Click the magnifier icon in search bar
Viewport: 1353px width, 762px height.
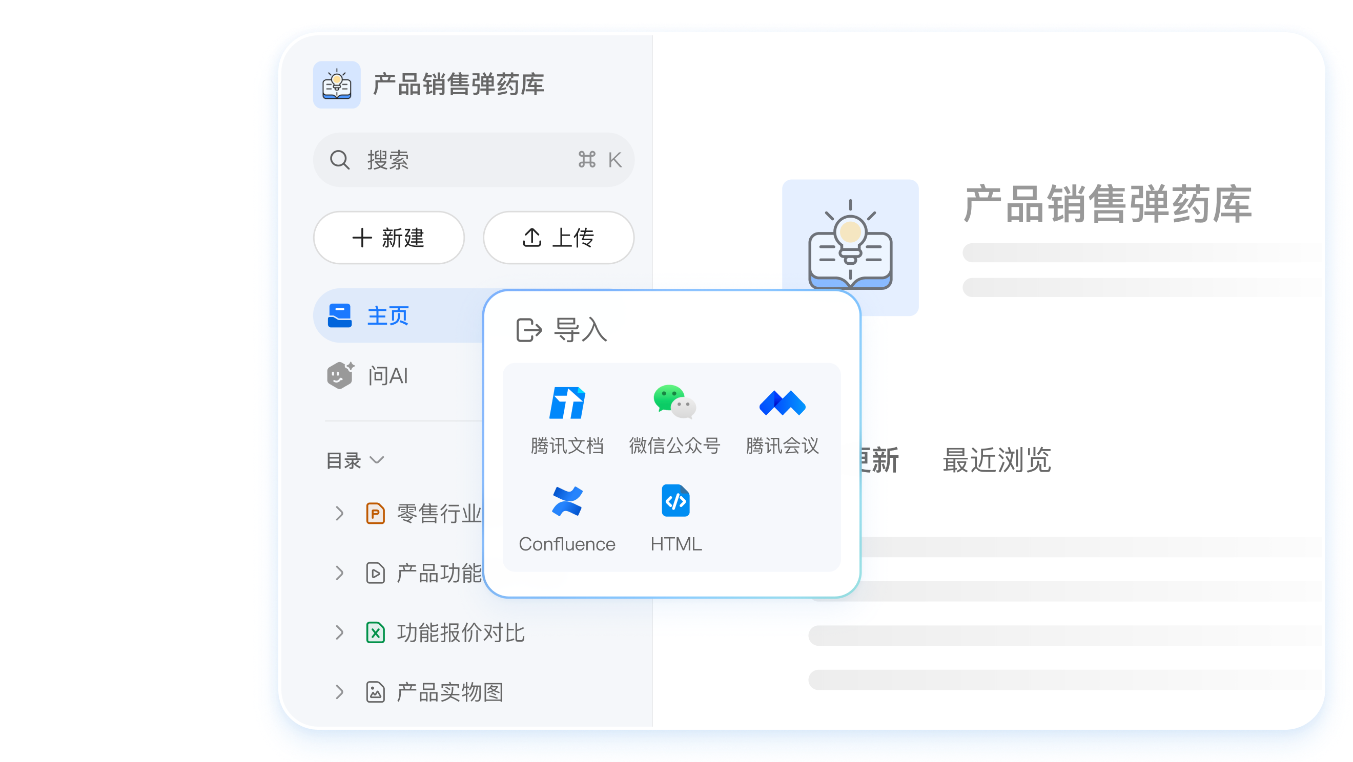click(340, 160)
